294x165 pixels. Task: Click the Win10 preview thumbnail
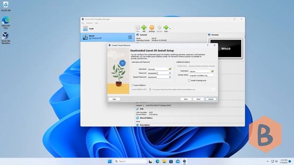coord(226,49)
